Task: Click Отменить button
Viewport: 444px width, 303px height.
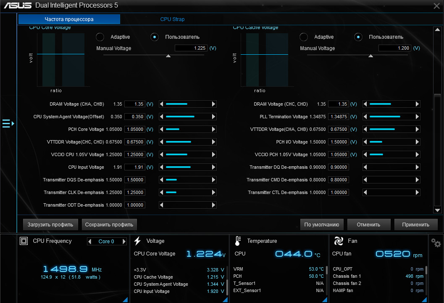Action: point(368,224)
